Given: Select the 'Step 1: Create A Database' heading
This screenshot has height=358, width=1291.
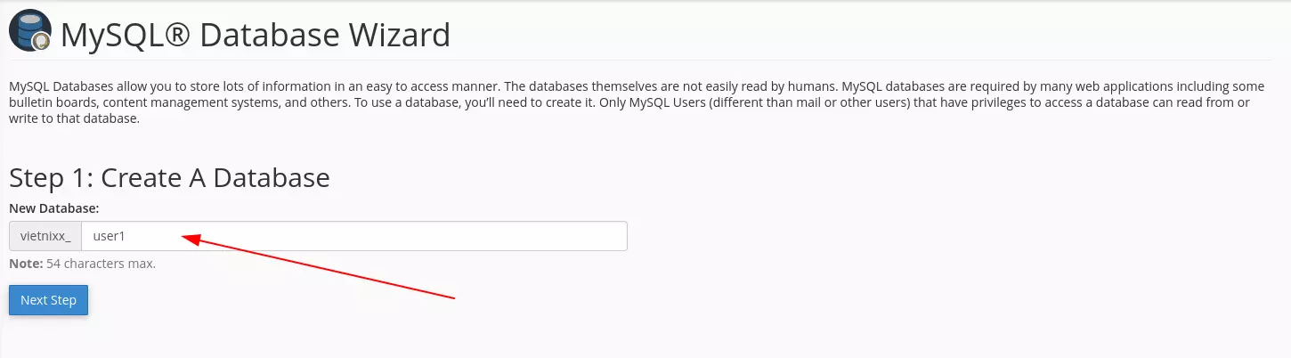Looking at the screenshot, I should coord(169,177).
